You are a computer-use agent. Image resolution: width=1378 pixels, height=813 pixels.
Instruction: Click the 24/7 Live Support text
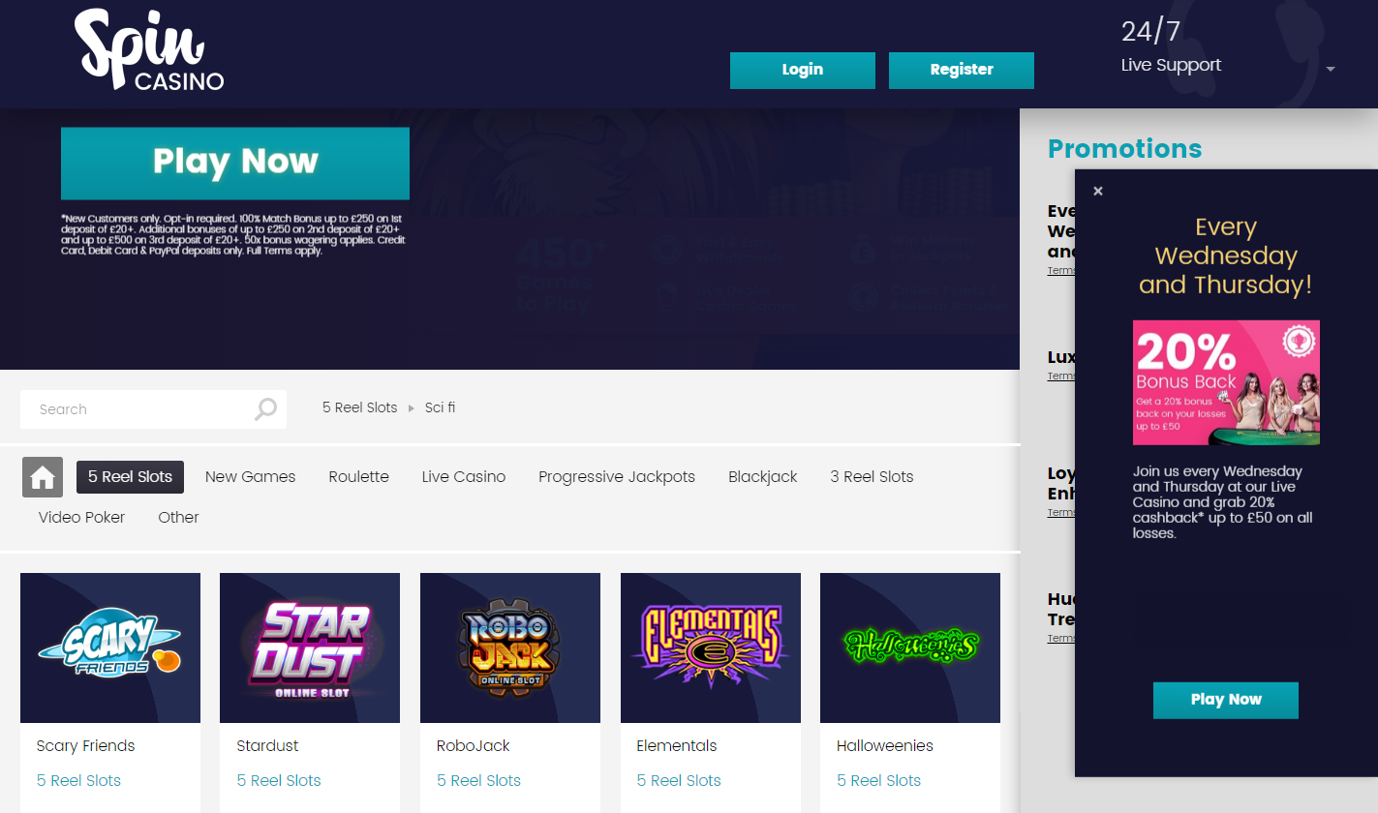pyautogui.click(x=1171, y=46)
